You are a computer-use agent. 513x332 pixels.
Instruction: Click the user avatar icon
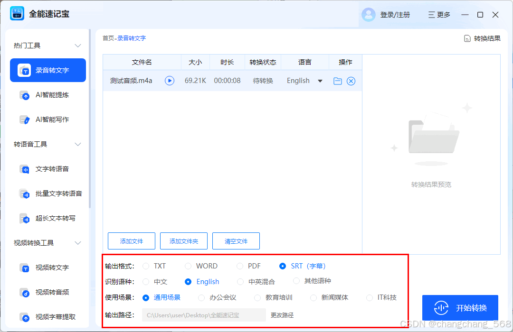[x=369, y=15]
